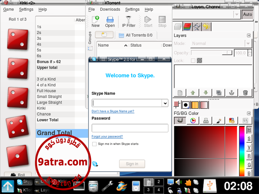Toggle the Auto button in GIMP dock
This screenshot has width=259, height=194.
pyautogui.click(x=247, y=14)
